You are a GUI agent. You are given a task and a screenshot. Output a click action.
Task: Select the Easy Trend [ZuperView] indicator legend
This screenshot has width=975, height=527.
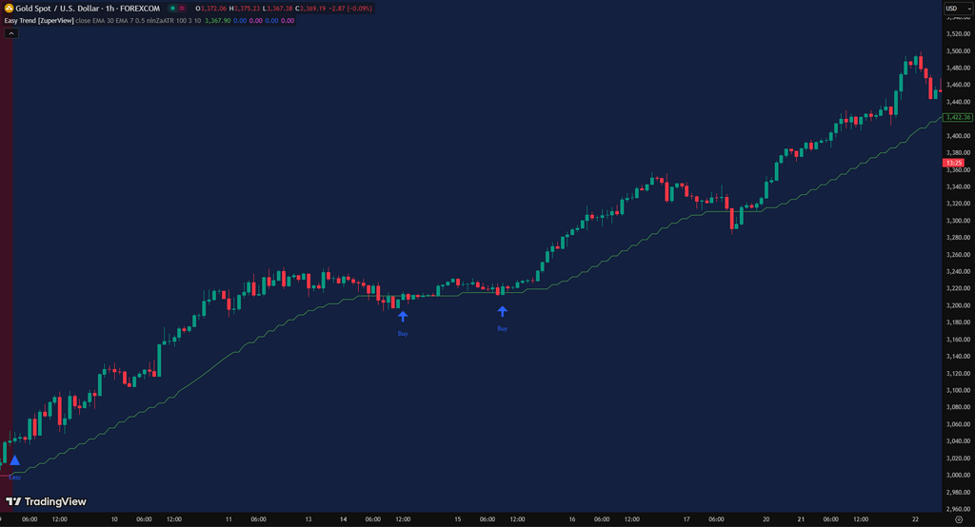pos(39,21)
